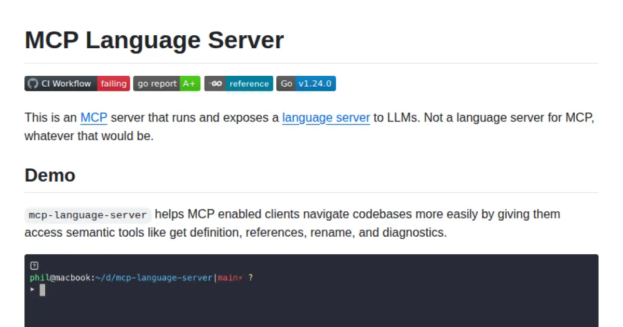The height and width of the screenshot is (327, 623).
Task: Click the terminal recording to play it
Action: point(311,291)
